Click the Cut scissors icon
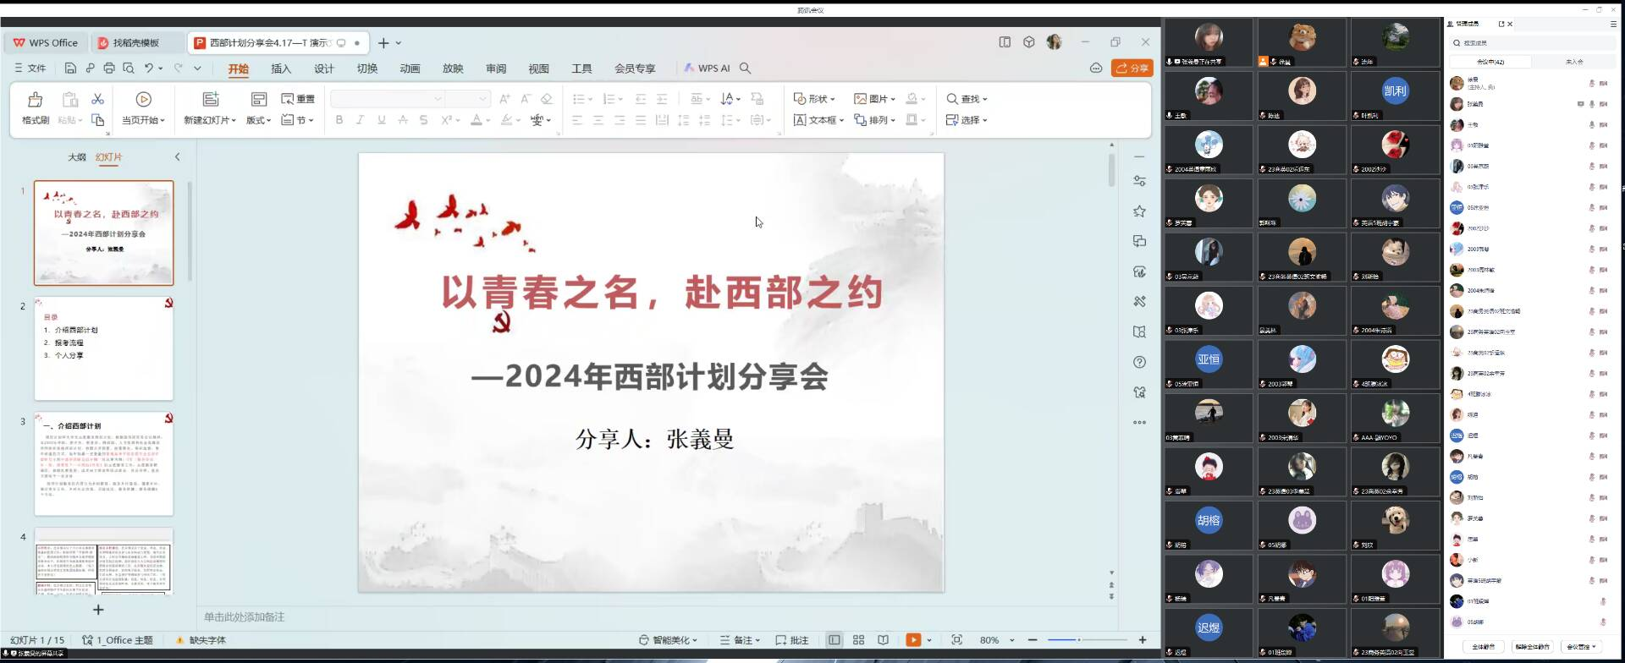This screenshot has height=663, width=1625. click(98, 99)
